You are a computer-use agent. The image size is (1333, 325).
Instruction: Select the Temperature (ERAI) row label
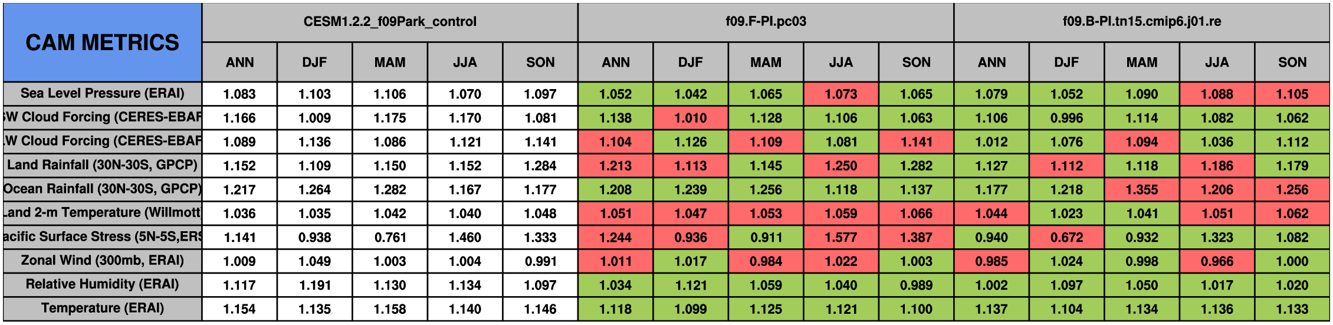tap(102, 308)
